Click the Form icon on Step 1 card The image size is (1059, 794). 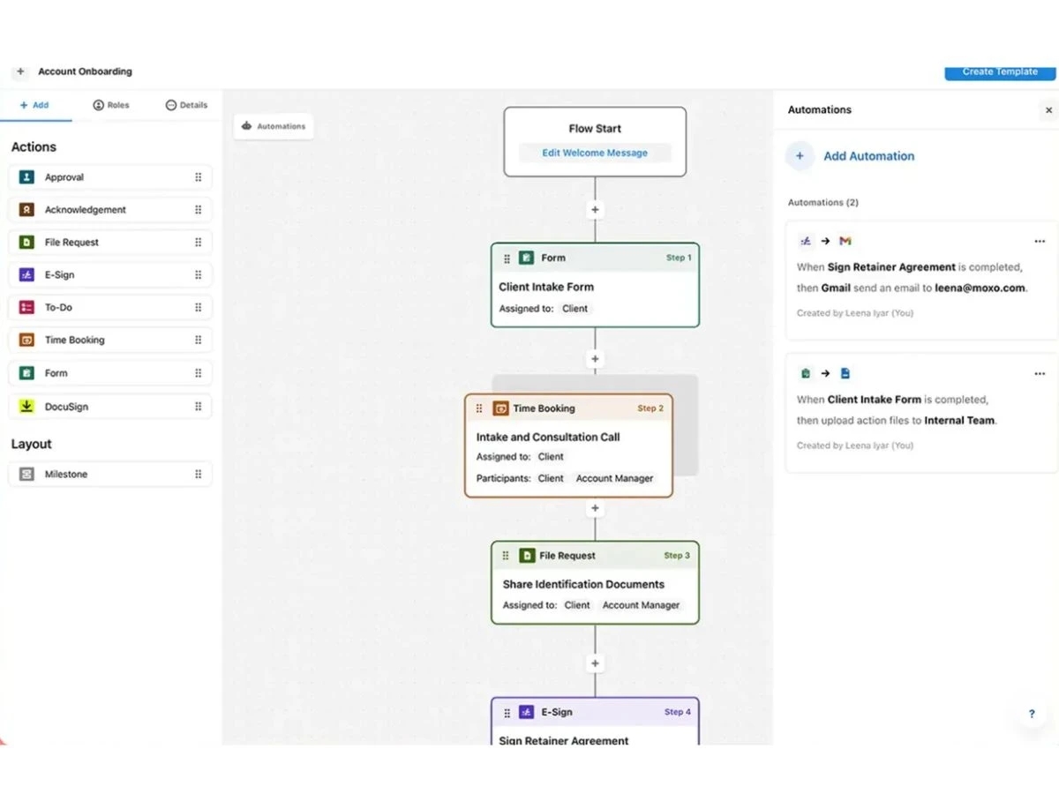[527, 258]
